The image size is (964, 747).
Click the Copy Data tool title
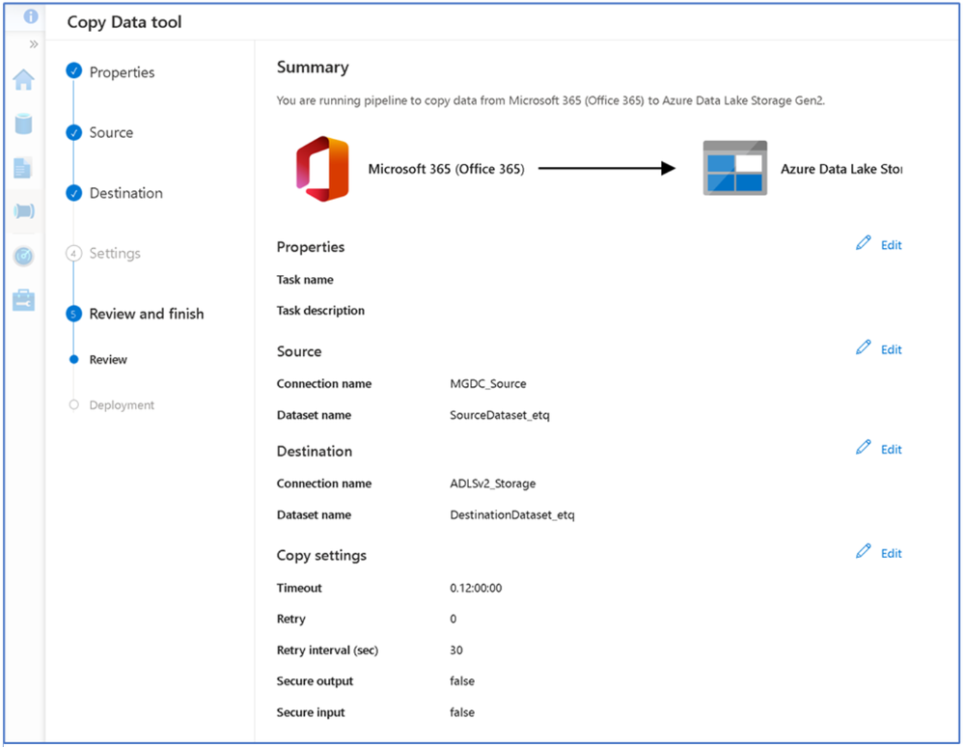pos(124,22)
